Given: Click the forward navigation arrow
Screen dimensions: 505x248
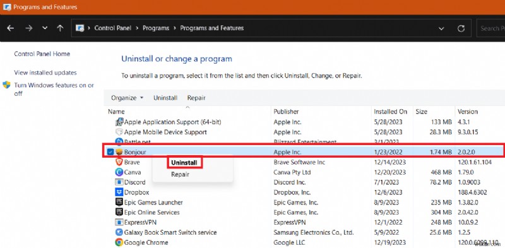Looking at the screenshot, I should [29, 28].
